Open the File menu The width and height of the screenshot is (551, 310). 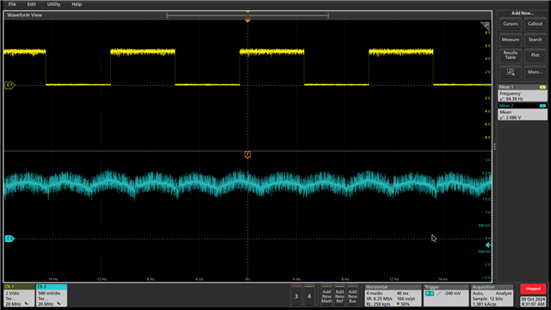click(12, 4)
